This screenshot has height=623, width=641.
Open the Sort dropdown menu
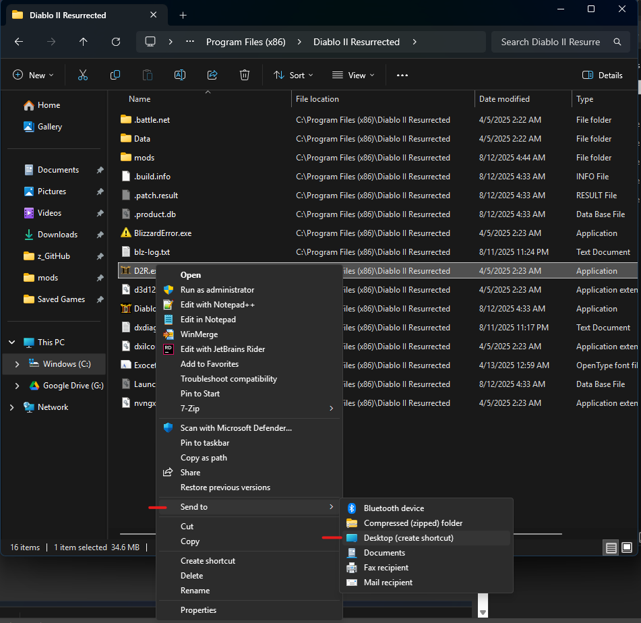tap(293, 76)
